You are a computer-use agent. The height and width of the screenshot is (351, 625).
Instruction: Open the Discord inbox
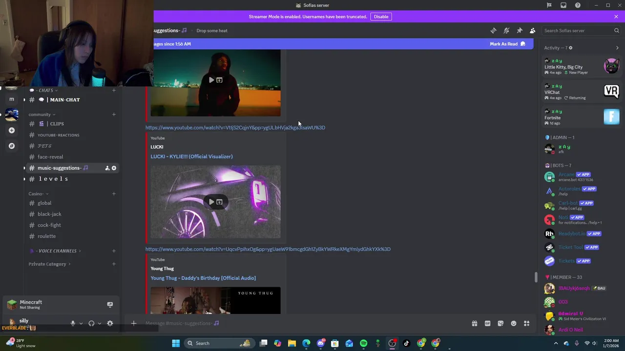click(563, 5)
